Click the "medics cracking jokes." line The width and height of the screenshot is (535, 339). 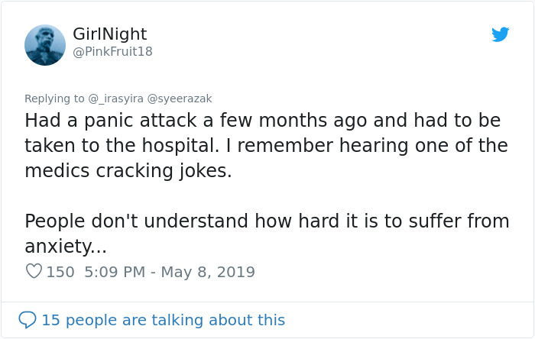(128, 171)
